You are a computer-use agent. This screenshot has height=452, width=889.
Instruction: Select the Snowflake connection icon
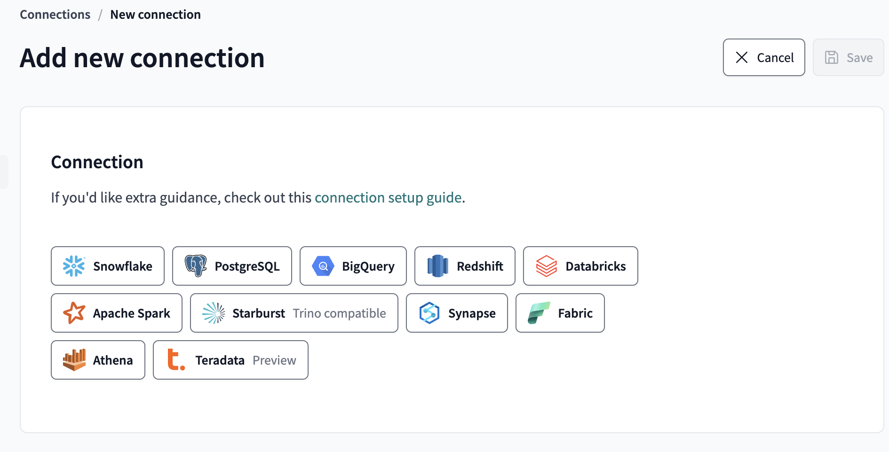(74, 266)
